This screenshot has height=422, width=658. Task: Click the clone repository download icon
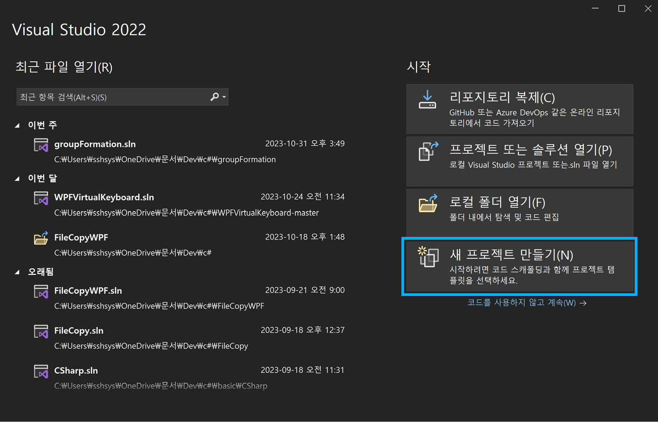[x=428, y=99]
